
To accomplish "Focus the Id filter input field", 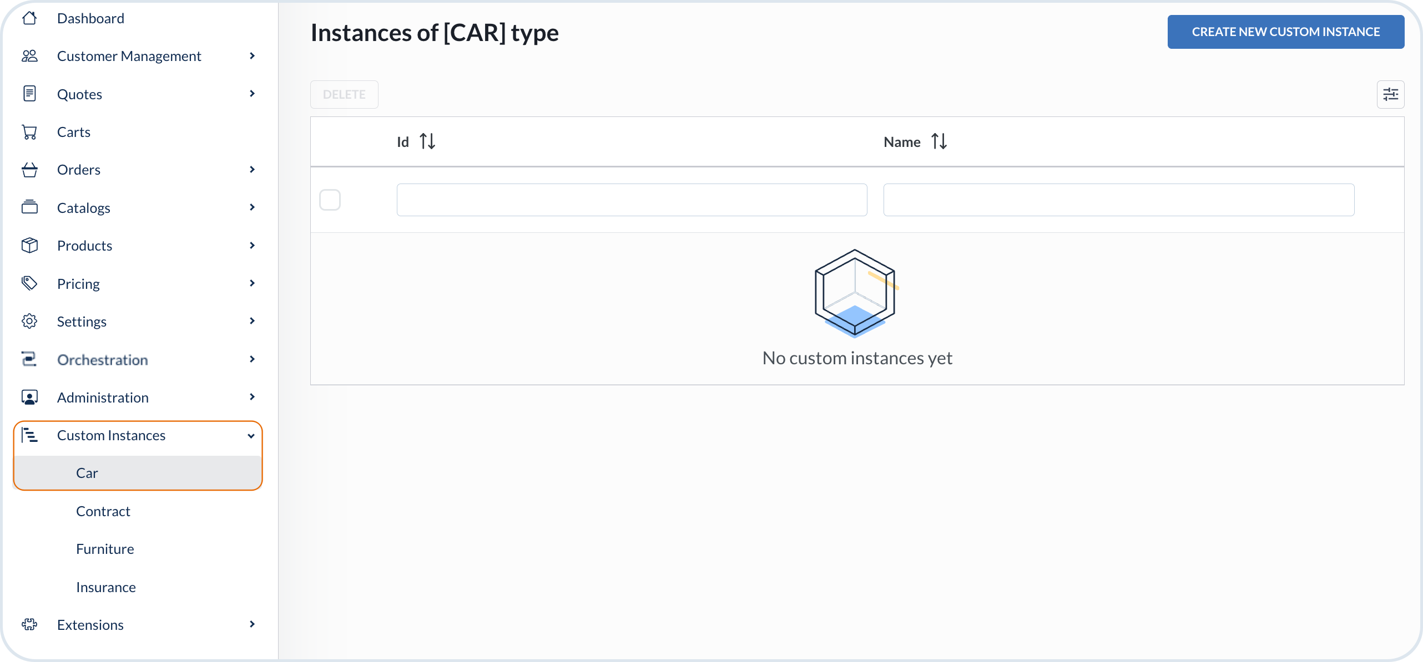I will (x=632, y=200).
